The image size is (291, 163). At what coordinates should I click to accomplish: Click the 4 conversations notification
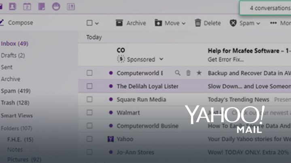pyautogui.click(x=265, y=8)
